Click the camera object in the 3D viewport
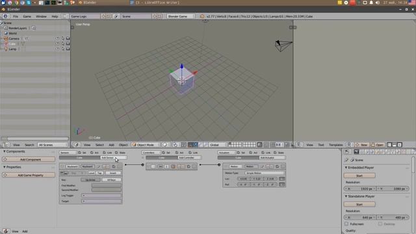This screenshot has width=416, height=234. pyautogui.click(x=283, y=45)
